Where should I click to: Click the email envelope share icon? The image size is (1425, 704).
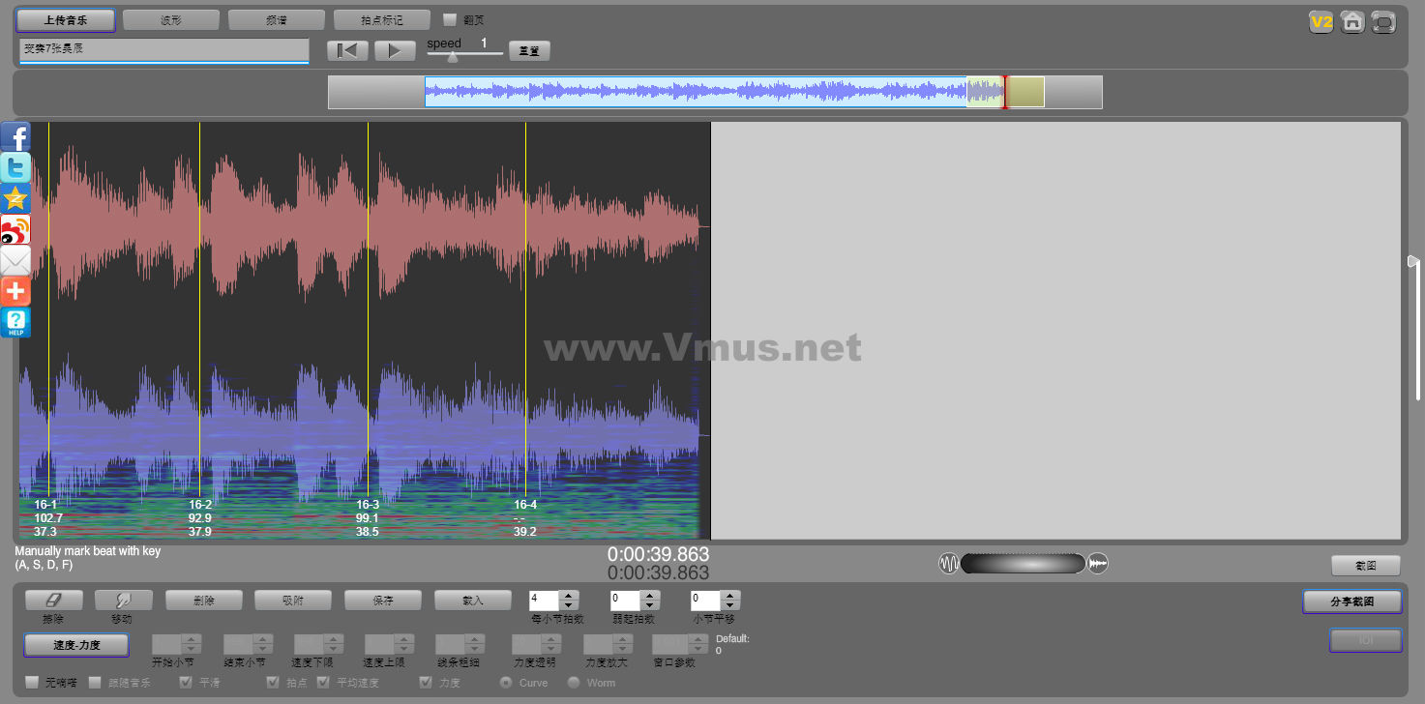pyautogui.click(x=15, y=260)
